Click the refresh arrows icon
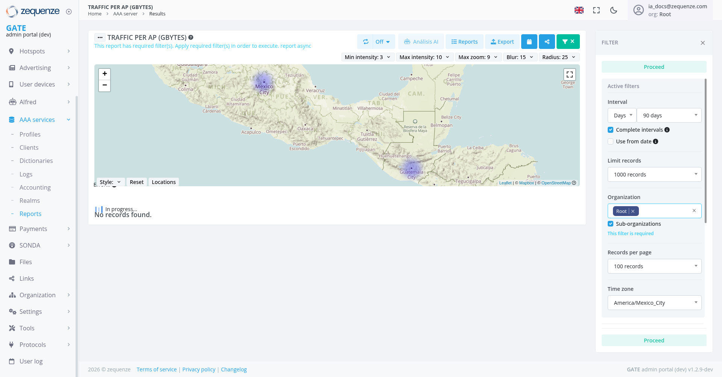 pos(366,42)
